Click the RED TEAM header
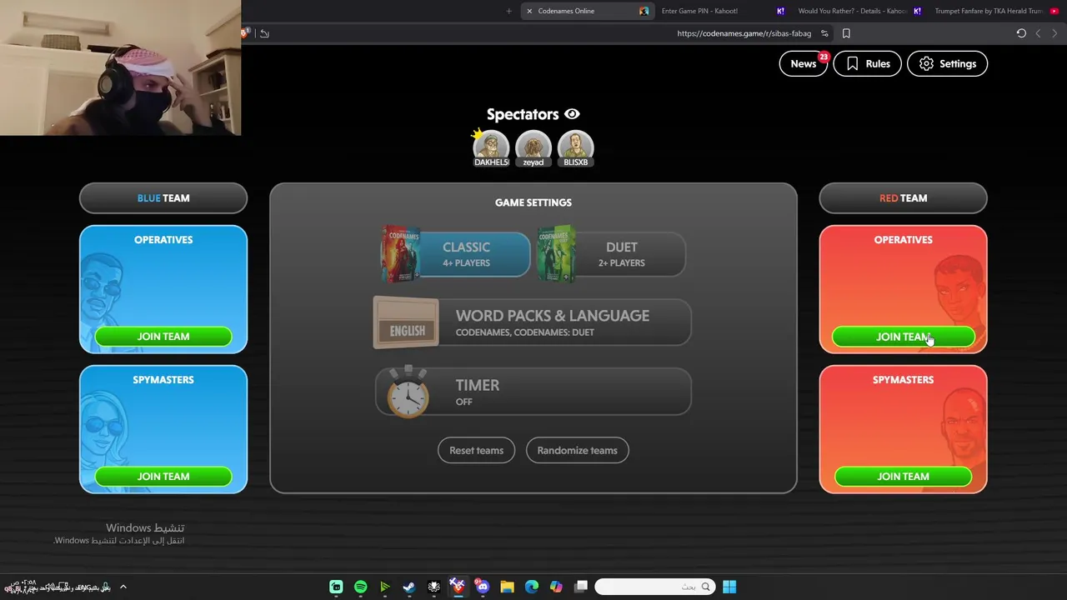Viewport: 1067px width, 600px height. pyautogui.click(x=903, y=198)
